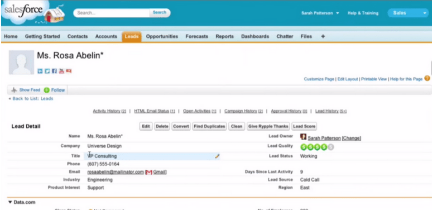Open Rosa Abelin's Twitter profile icon
The width and height of the screenshot is (432, 210).
47,71
